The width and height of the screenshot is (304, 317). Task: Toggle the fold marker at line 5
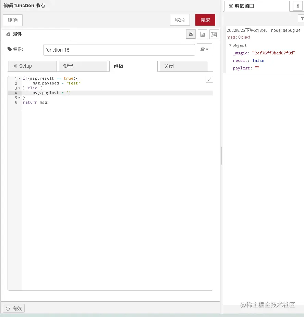point(20,98)
